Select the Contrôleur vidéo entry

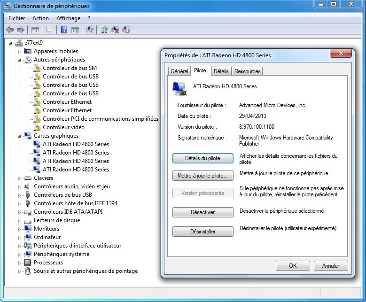63,127
